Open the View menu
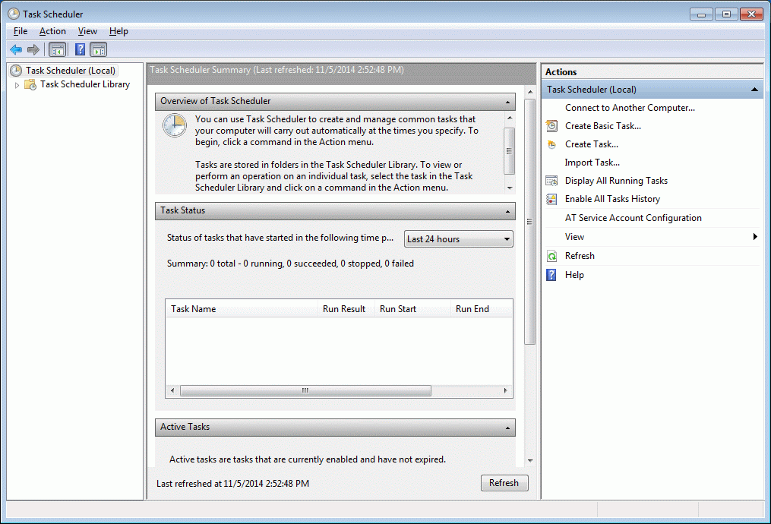 click(87, 30)
